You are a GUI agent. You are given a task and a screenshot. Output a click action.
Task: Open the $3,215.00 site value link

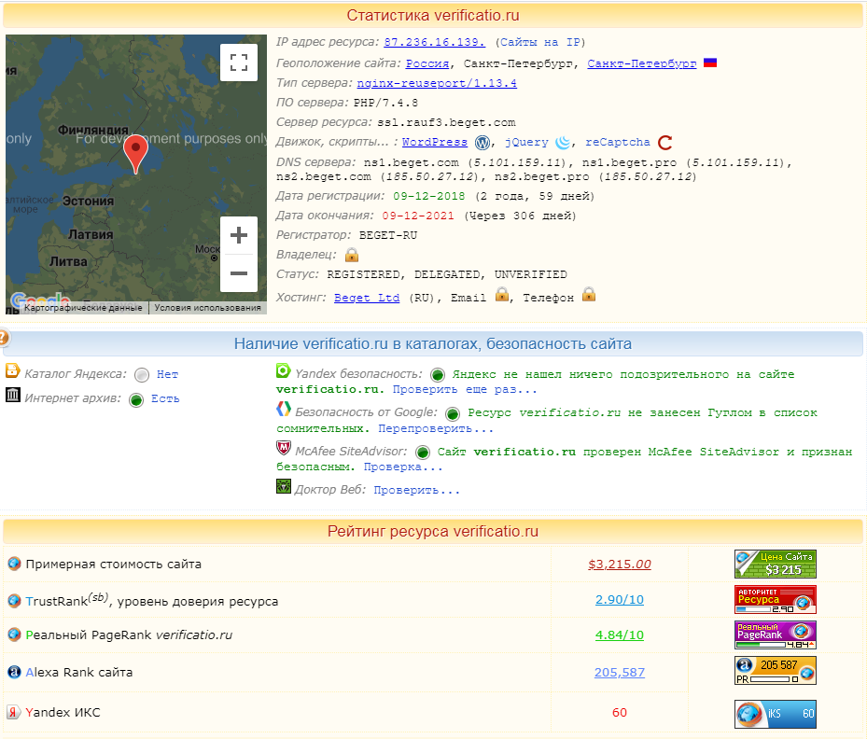620,565
